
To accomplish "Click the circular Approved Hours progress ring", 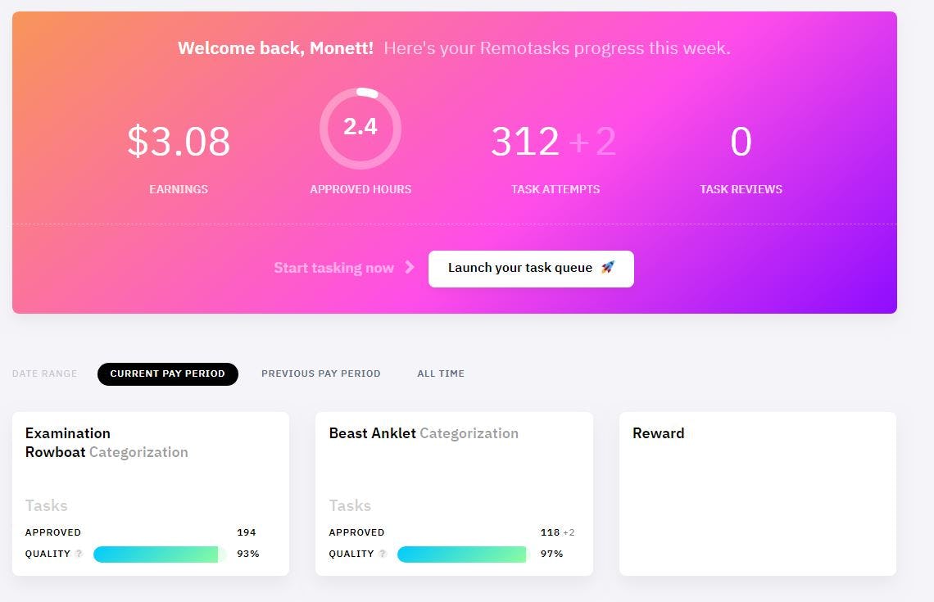I will coord(360,128).
